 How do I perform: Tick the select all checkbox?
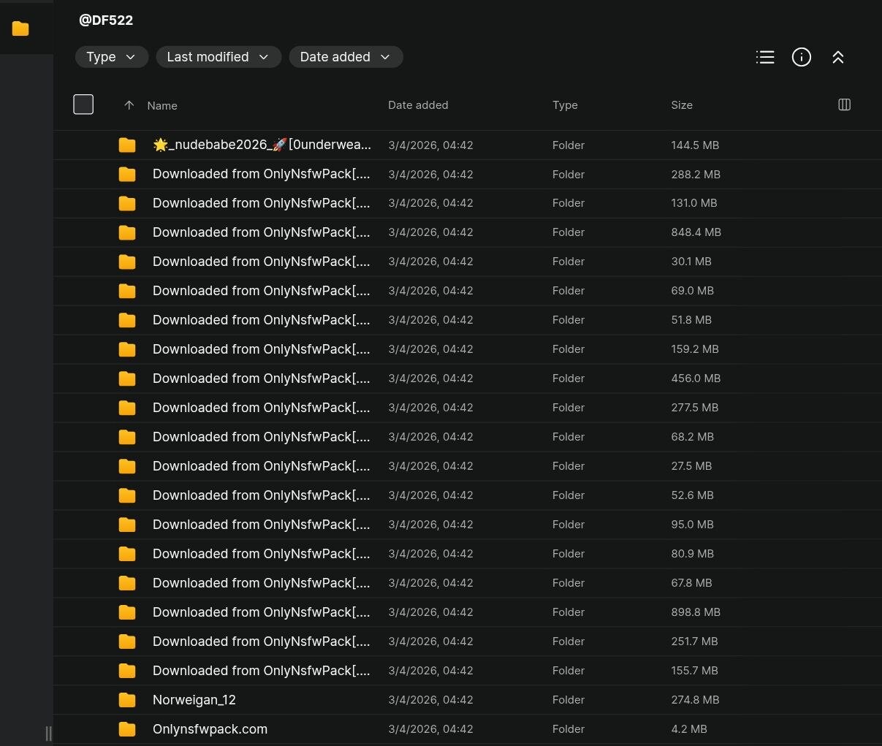coord(83,104)
